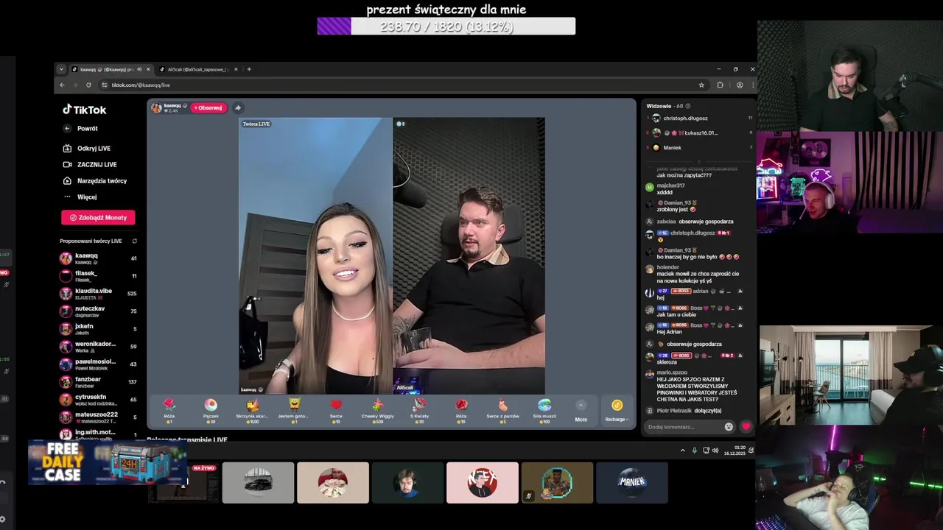Open fanzbear in suggested creators
943x530 pixels.
tap(98, 382)
